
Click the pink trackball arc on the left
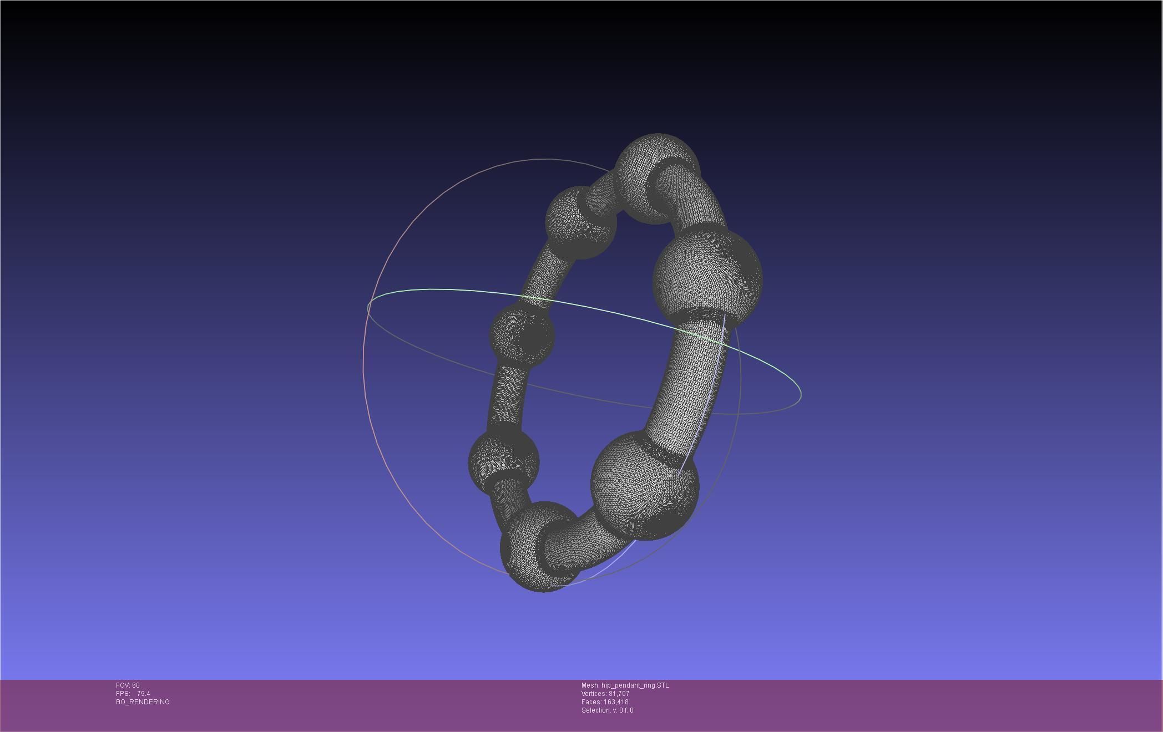pyautogui.click(x=363, y=360)
